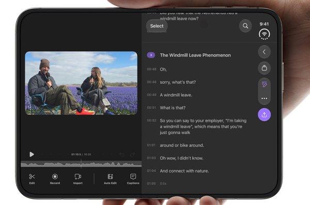
Task: Tap the 01:10.5 / 10:20 time readout
Action: coord(81,154)
